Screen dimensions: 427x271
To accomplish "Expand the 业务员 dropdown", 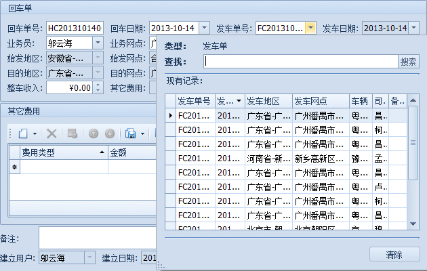I will point(97,43).
